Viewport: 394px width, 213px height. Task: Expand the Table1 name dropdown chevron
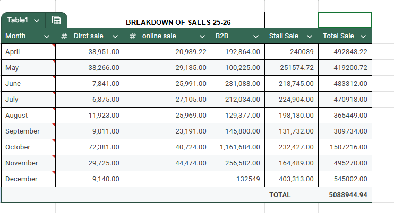pos(36,20)
